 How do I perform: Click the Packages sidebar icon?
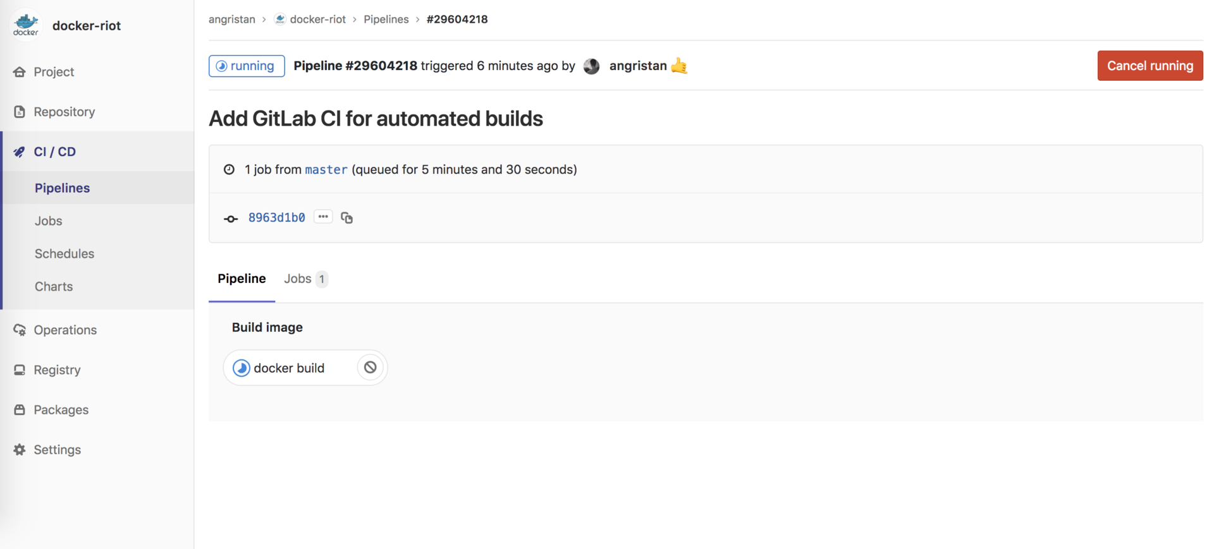(20, 409)
